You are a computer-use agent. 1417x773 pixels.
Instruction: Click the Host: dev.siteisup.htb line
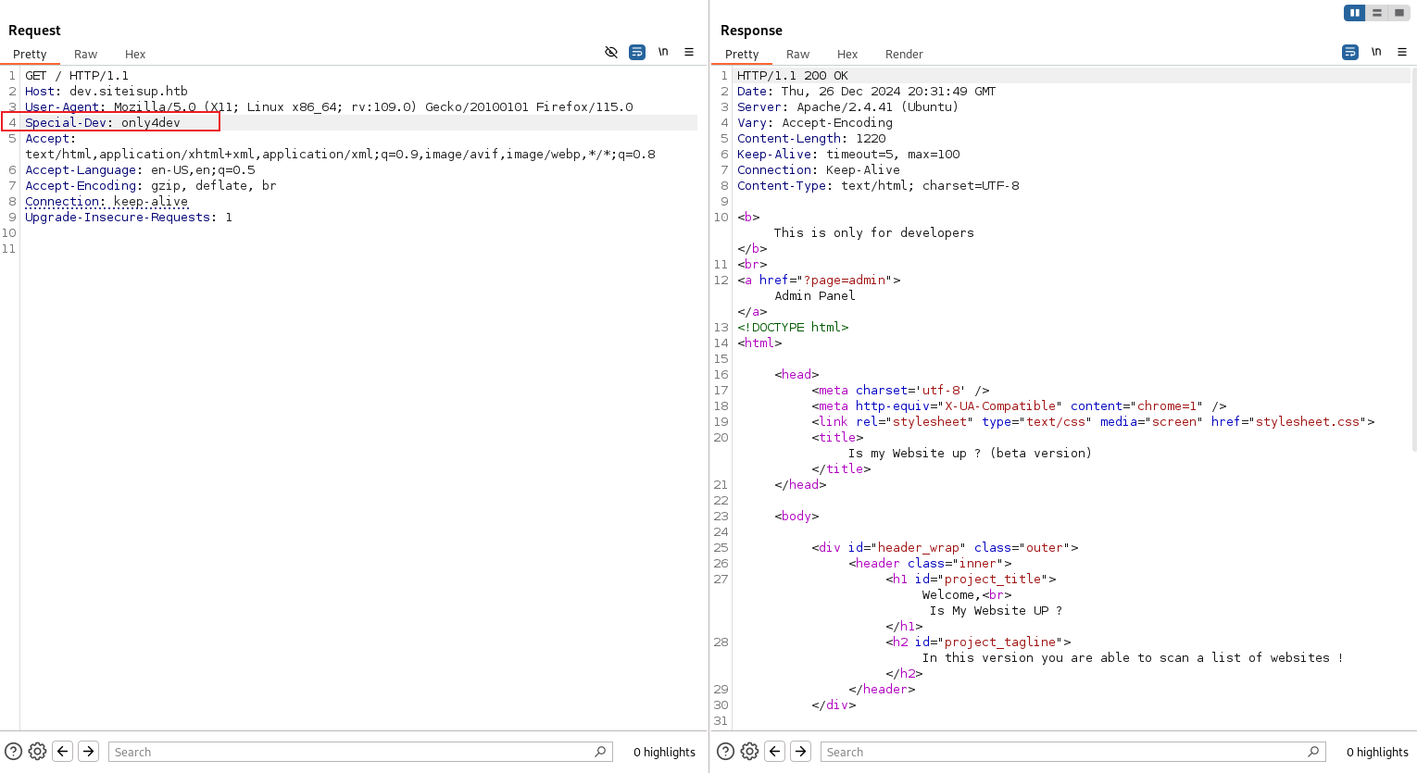(107, 91)
